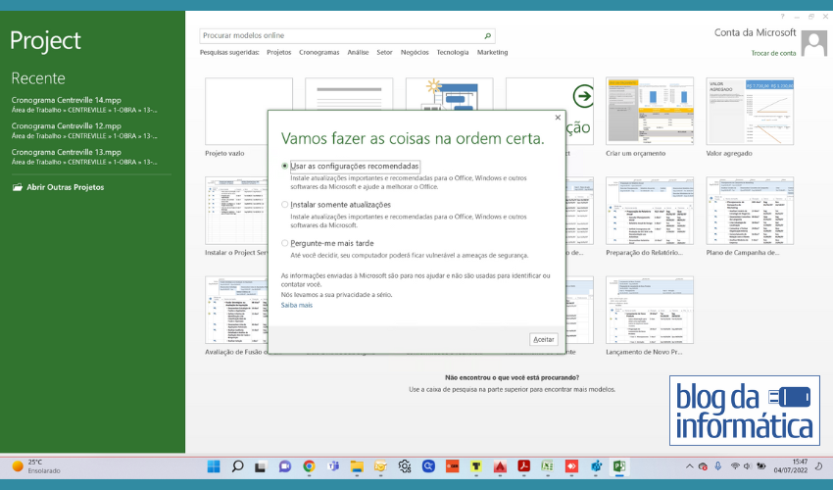
Task: Click the battery tray icon
Action: tap(761, 466)
